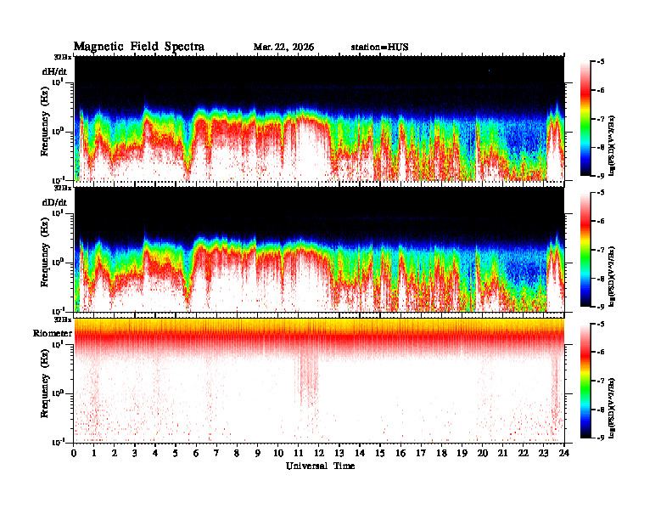Click hour "8" on the Universal Time axis
672x520 pixels.
(237, 453)
